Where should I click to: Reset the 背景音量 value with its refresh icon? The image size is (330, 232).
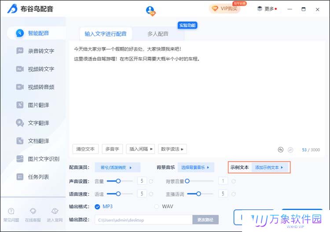[234, 181]
